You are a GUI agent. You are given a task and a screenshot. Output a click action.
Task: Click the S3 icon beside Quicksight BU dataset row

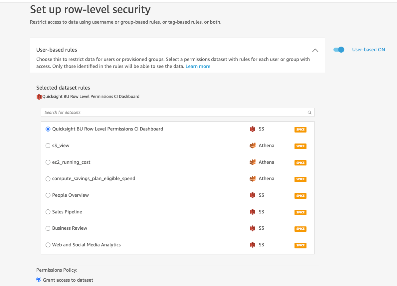pyautogui.click(x=253, y=129)
